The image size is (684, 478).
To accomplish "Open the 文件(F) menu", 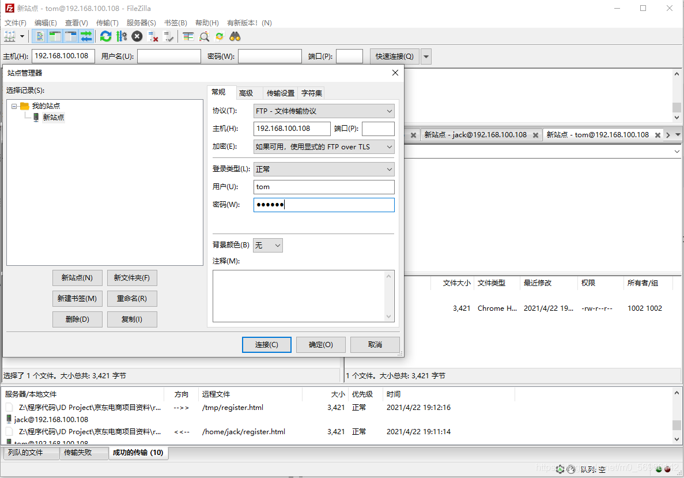I will coord(16,22).
